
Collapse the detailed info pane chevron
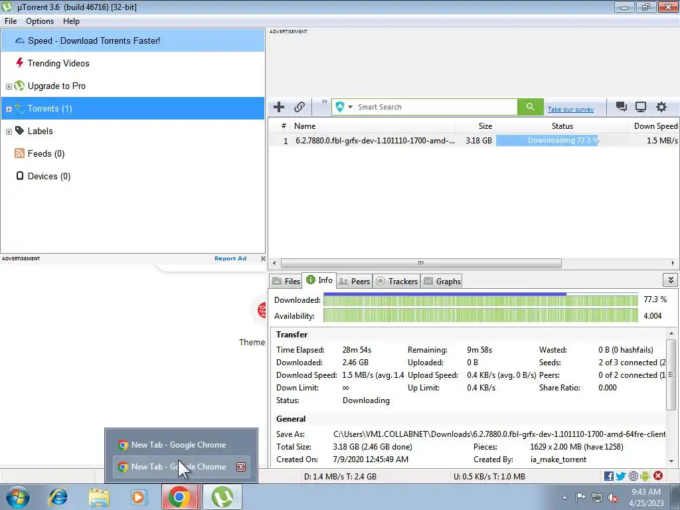pyautogui.click(x=671, y=280)
